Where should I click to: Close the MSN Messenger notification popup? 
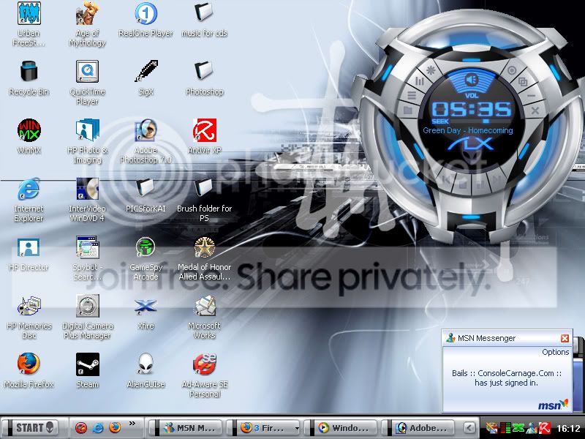(x=565, y=338)
